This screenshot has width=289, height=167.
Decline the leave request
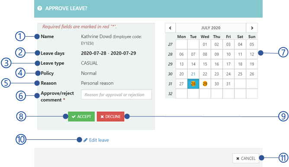click(x=110, y=117)
